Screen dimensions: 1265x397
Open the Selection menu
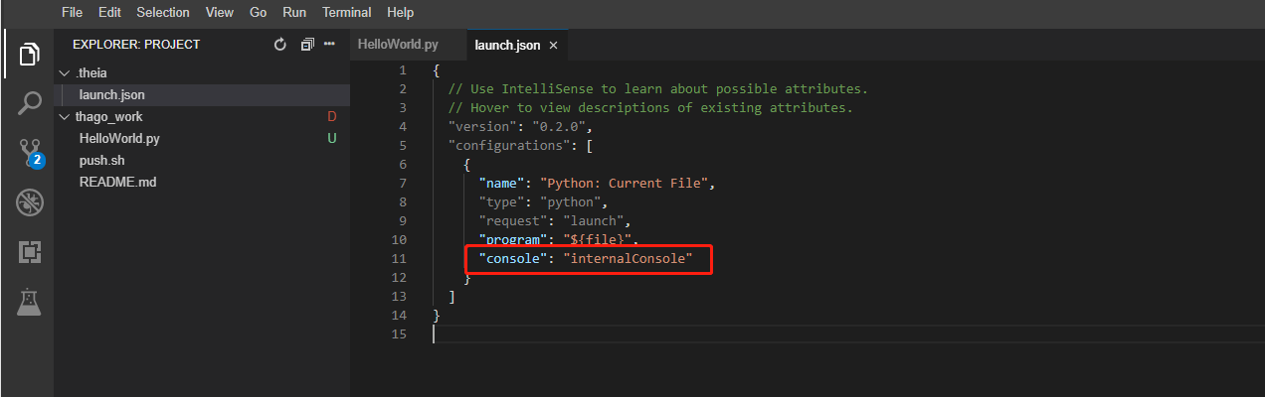click(x=163, y=13)
